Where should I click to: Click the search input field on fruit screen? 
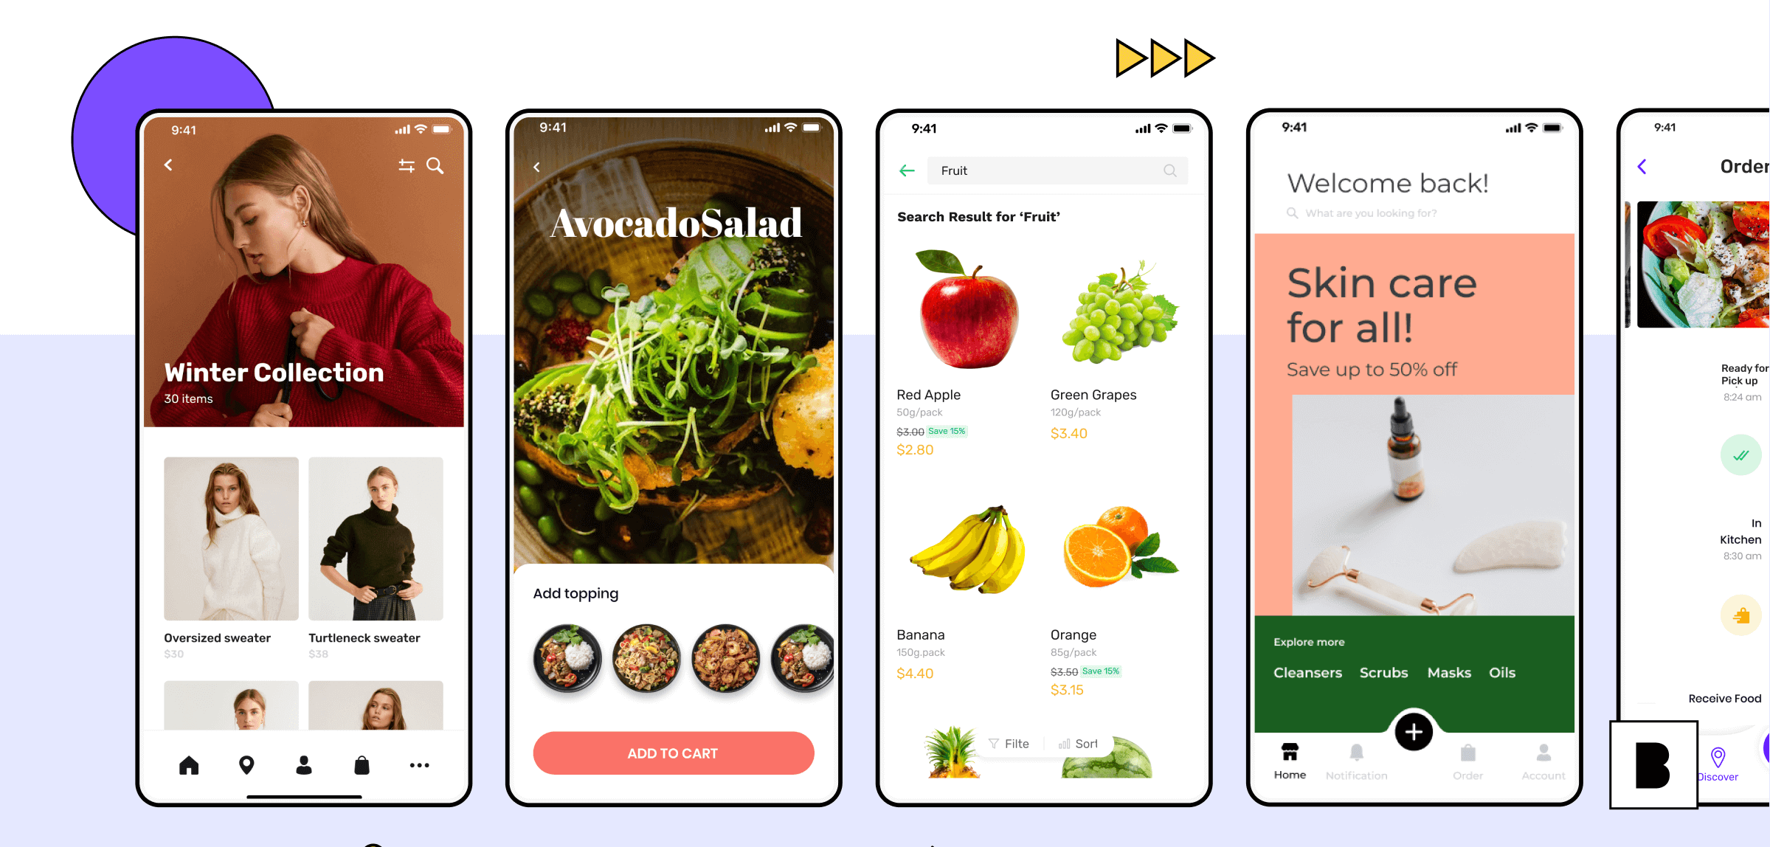pyautogui.click(x=1050, y=170)
